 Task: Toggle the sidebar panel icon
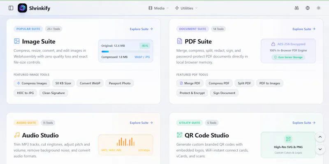tap(11, 8)
